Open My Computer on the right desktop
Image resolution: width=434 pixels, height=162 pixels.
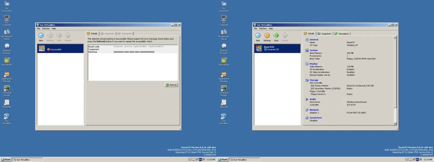coord(224,20)
